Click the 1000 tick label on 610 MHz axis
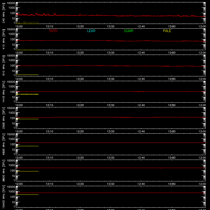 12,60
